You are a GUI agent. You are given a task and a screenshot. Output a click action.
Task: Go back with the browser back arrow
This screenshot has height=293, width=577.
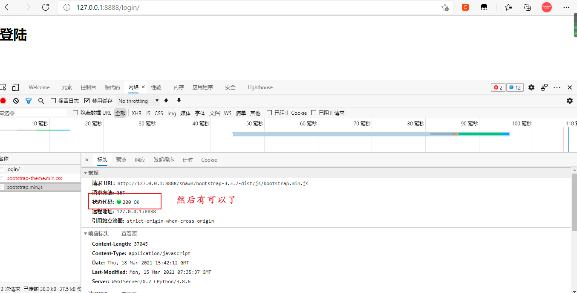8,7
